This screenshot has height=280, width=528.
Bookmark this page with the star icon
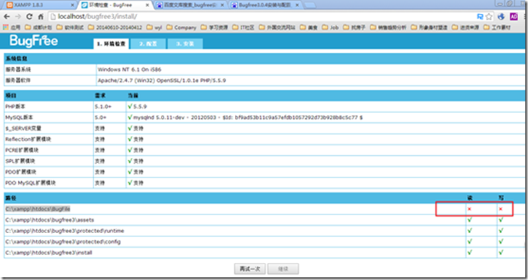489,17
